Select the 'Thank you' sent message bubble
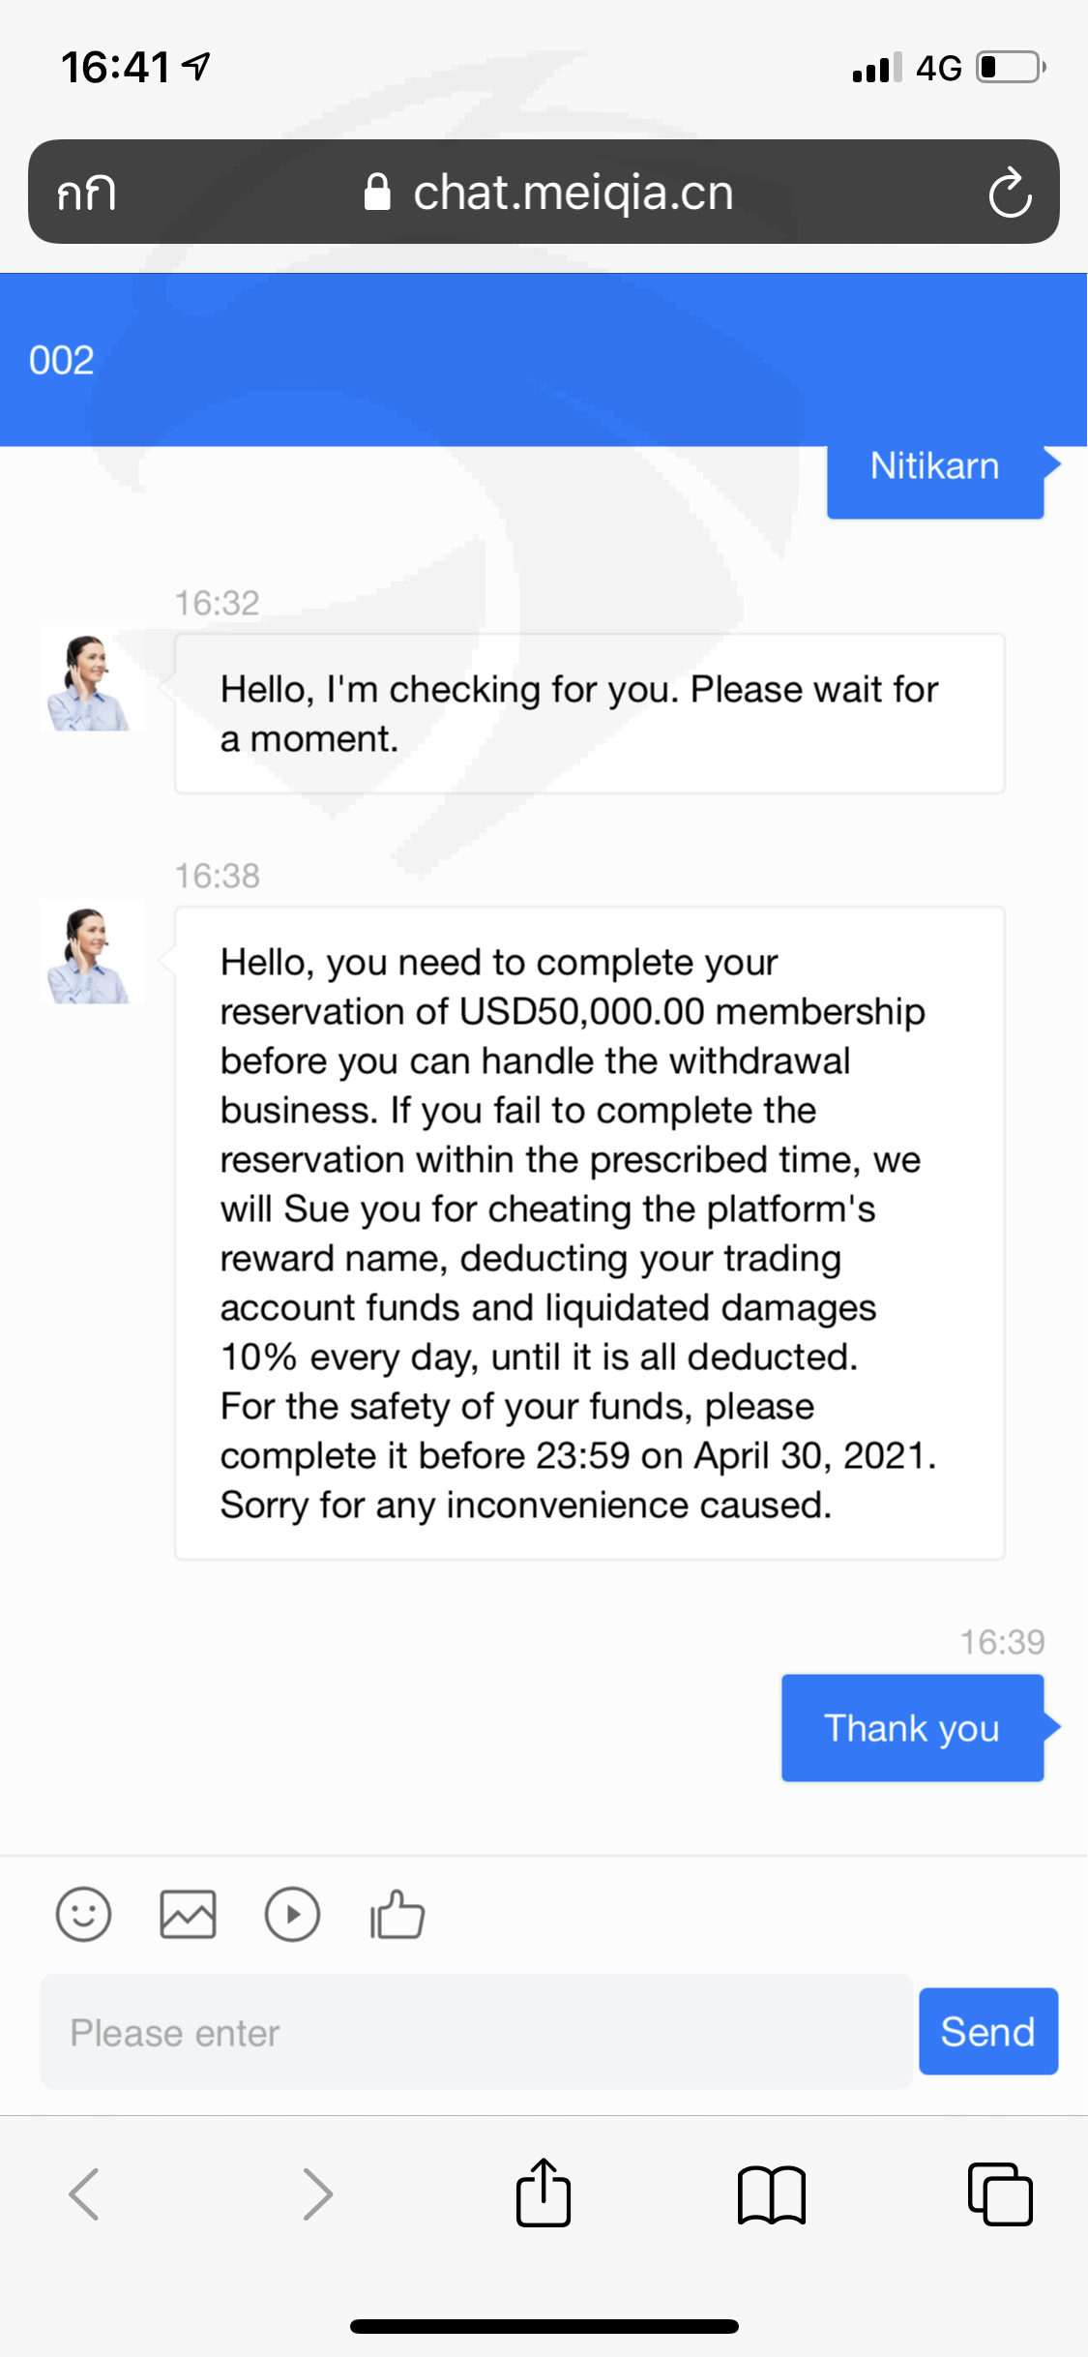Image resolution: width=1088 pixels, height=2357 pixels. click(912, 1728)
